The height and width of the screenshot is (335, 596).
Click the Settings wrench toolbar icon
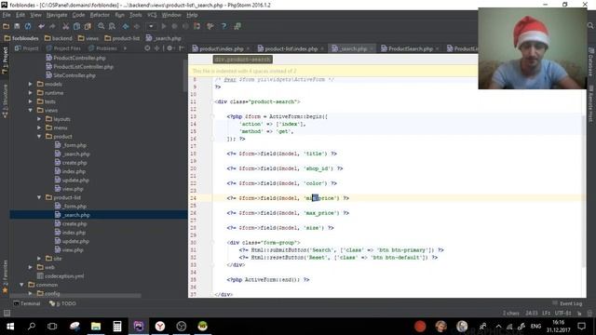(x=210, y=26)
